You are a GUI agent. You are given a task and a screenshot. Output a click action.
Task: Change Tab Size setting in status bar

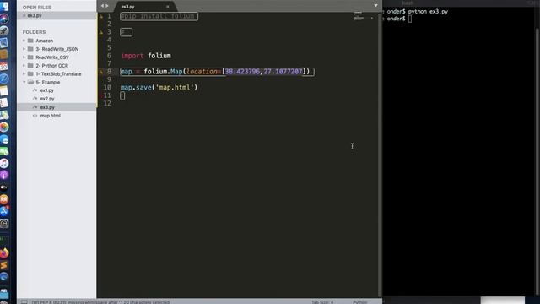point(322,302)
